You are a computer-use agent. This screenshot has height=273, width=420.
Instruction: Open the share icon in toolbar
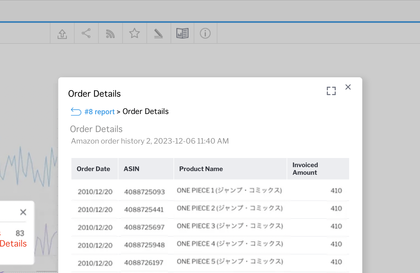pyautogui.click(x=86, y=33)
